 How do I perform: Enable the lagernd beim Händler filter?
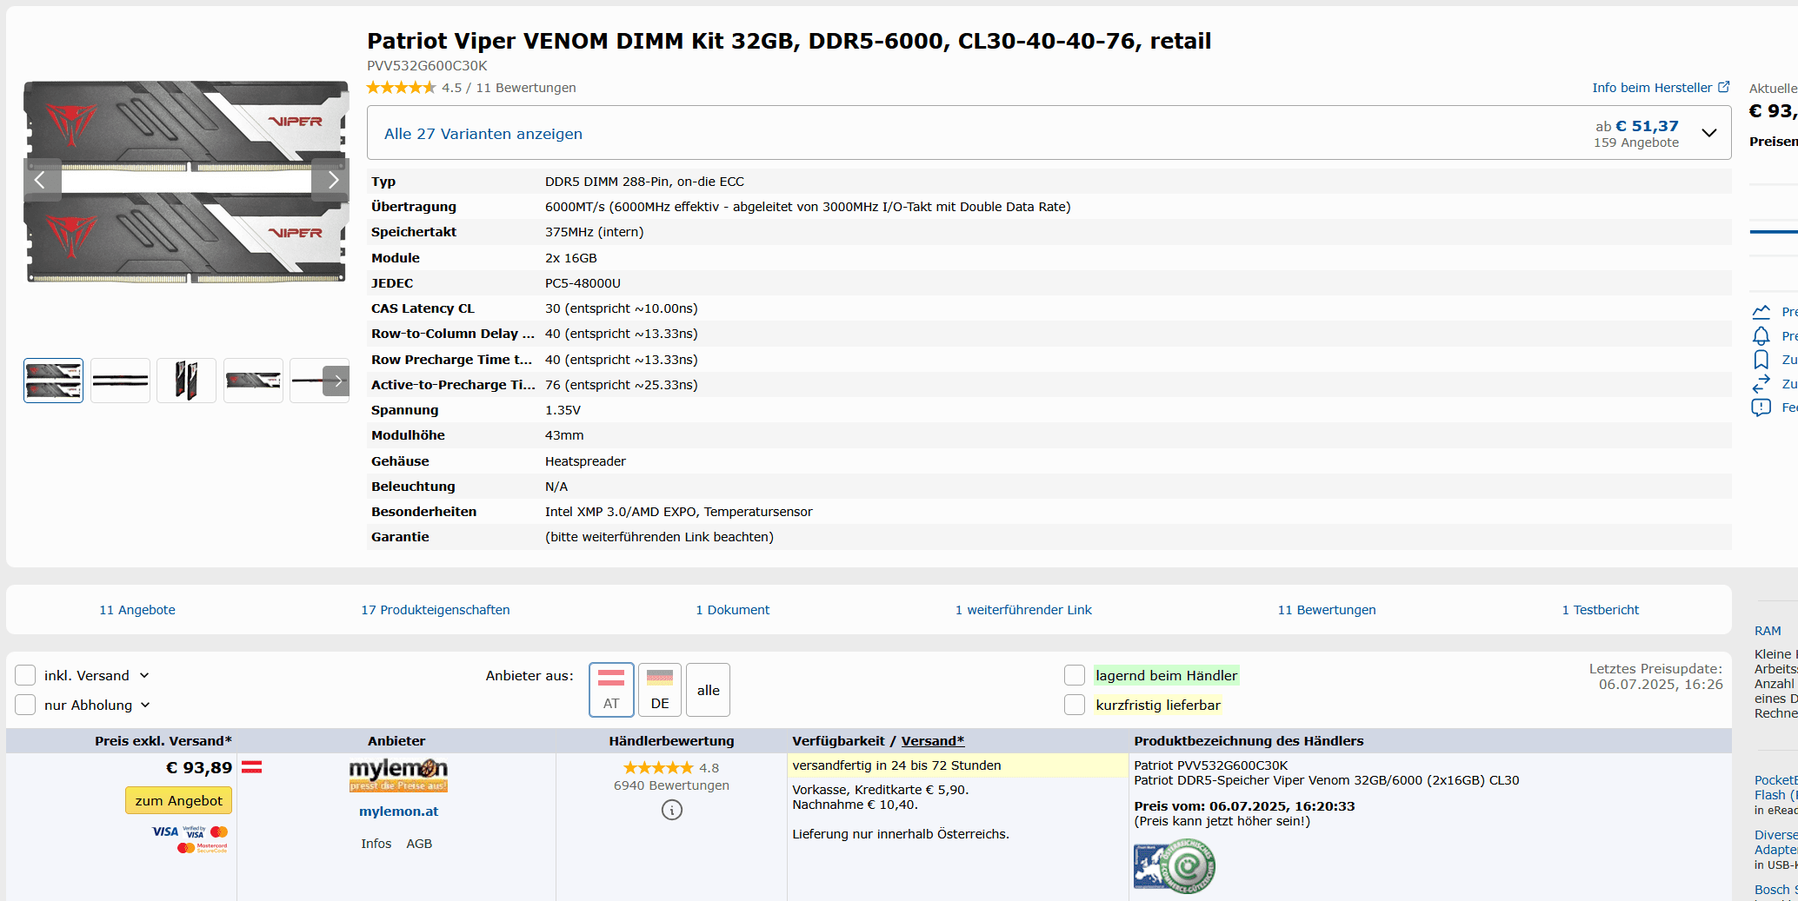1075,675
